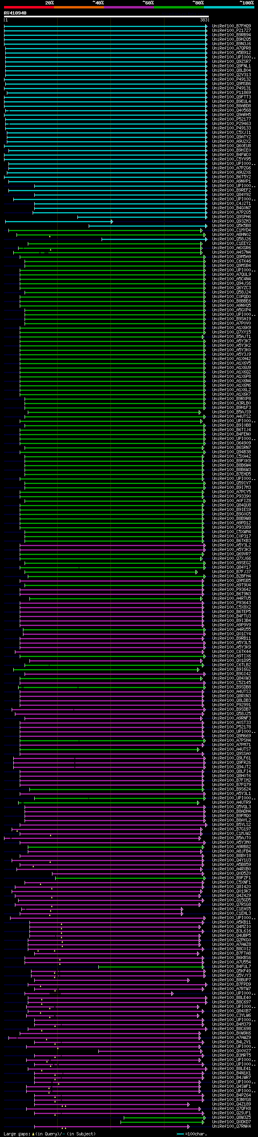Select label UniRef100_B4FUL7
Viewport: 258px width, 1137px height.
(231, 967)
